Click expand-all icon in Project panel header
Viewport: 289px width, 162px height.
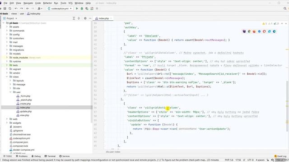[x=74, y=18]
